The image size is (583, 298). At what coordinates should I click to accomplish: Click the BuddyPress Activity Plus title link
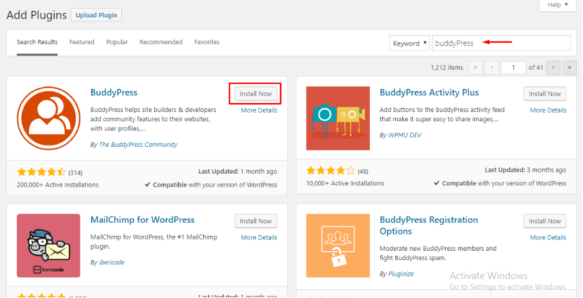click(x=429, y=93)
